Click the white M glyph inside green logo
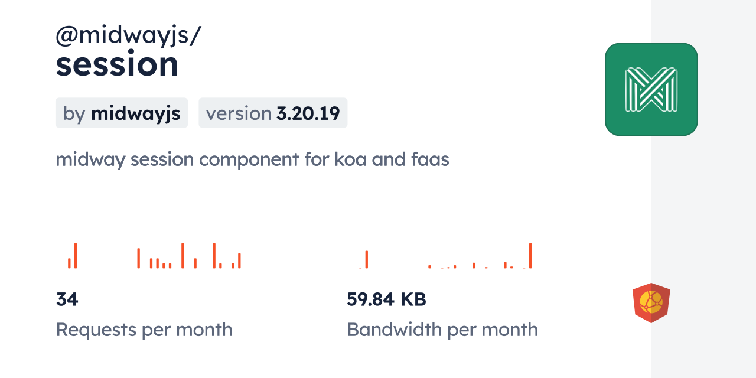 [x=651, y=89]
